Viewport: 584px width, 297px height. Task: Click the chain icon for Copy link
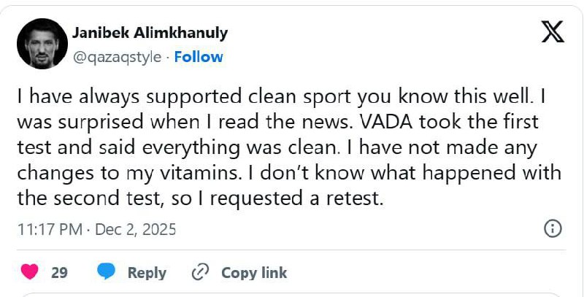(200, 272)
